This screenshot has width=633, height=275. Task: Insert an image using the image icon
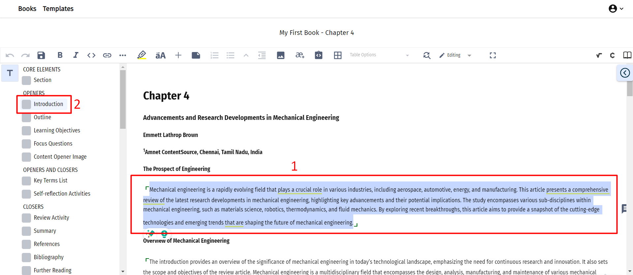[281, 55]
